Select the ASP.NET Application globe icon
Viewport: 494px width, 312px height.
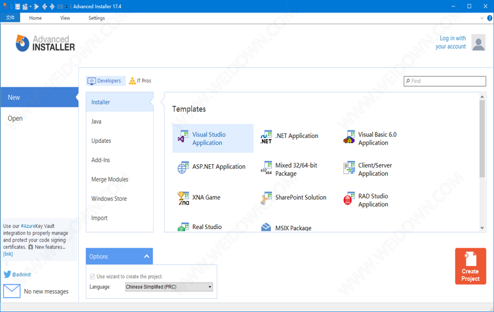point(183,167)
